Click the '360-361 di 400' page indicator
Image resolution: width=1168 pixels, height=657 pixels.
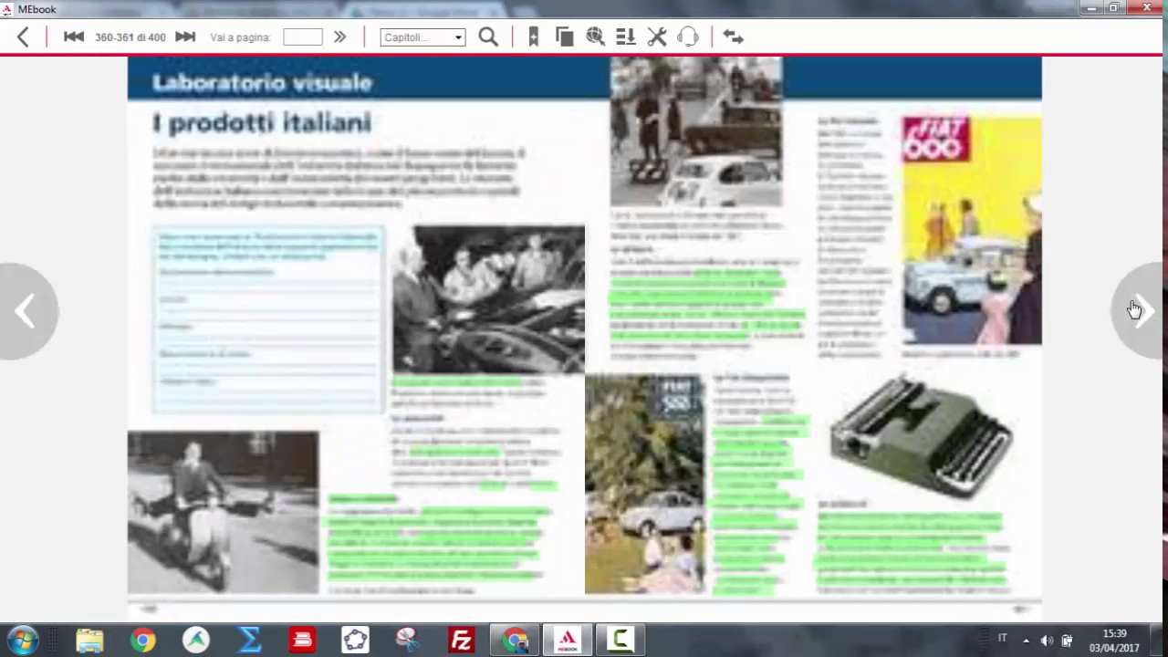point(130,37)
